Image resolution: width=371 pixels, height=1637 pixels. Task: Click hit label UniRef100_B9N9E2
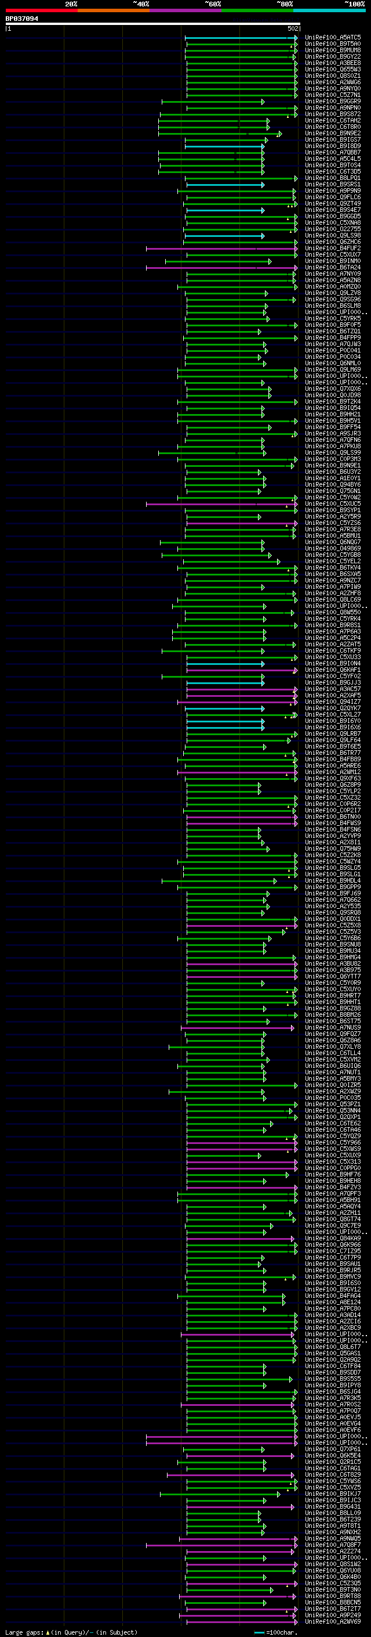(333, 134)
